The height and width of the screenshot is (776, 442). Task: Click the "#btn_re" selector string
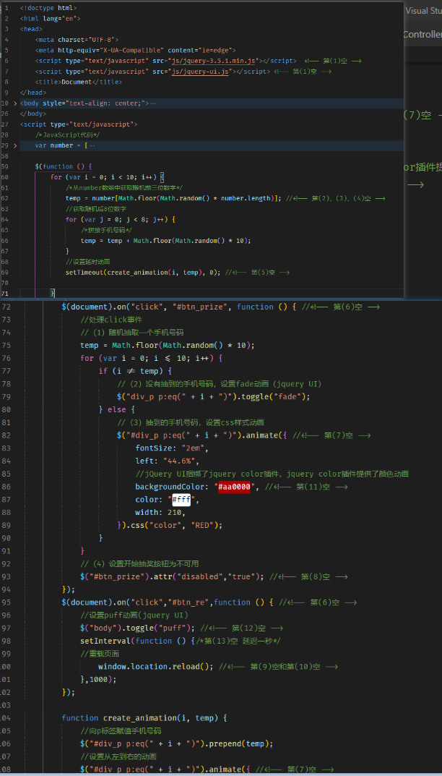[x=191, y=602]
